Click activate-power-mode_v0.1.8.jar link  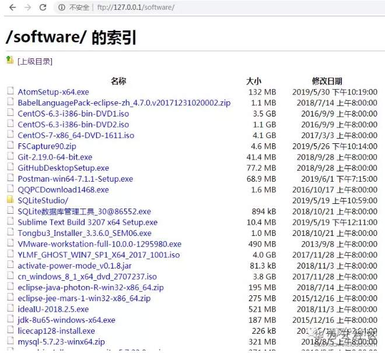[x=75, y=266]
